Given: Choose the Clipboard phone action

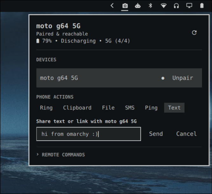Looking at the screenshot, I should pos(77,108).
